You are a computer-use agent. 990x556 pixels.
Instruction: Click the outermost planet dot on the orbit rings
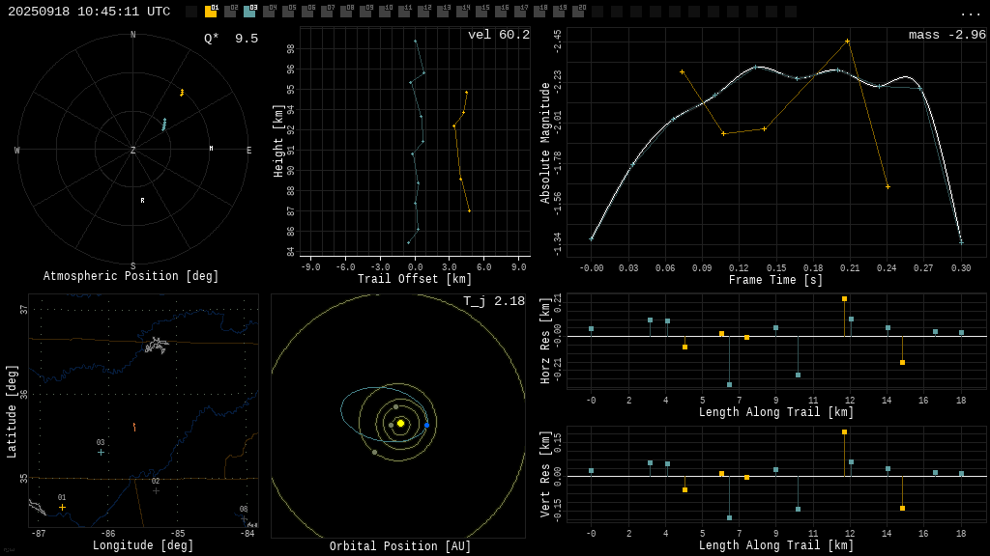[374, 452]
